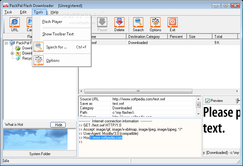The image size is (243, 166).
Task: Click the Hide button in What is Hot
Action: coord(58,125)
